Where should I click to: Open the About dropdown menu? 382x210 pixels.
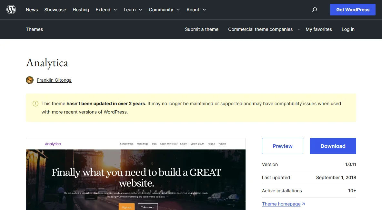[x=196, y=10]
